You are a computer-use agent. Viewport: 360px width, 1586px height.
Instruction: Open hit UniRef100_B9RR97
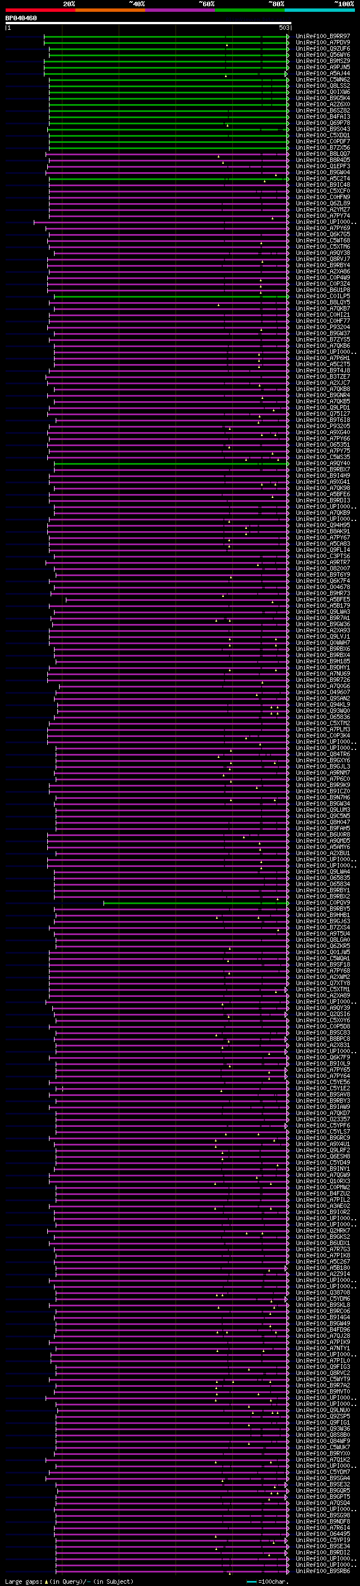pos(323,37)
